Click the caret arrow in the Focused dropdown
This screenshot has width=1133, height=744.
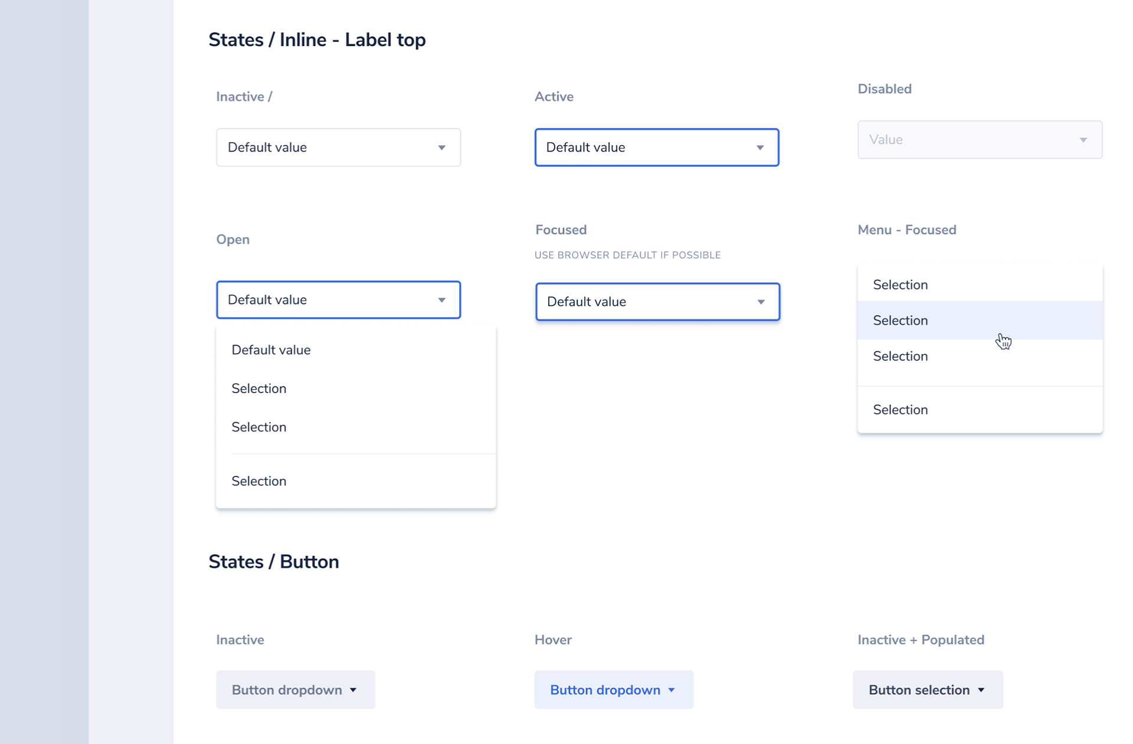[x=761, y=302]
